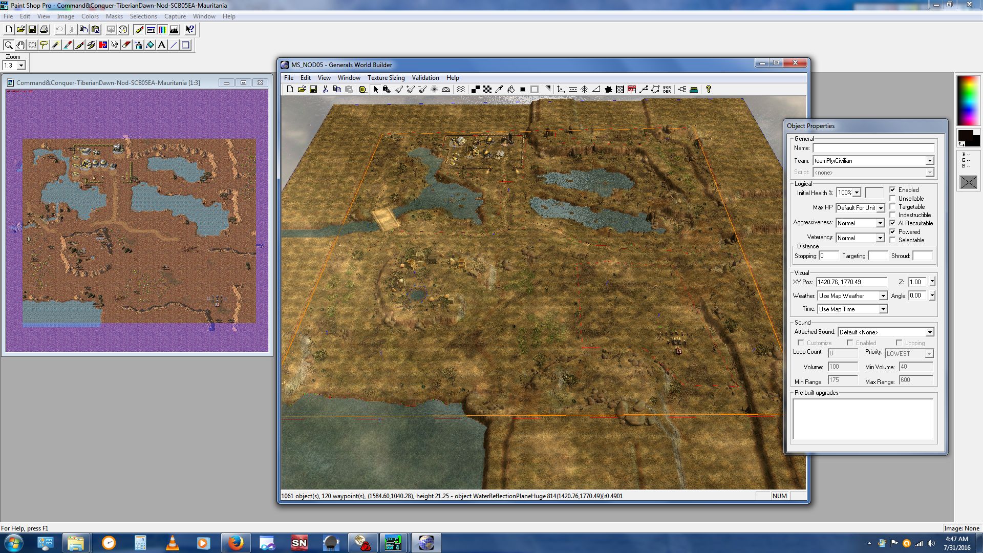Viewport: 983px width, 553px height.
Task: Open a map with World Builder Open icon
Action: (302, 89)
